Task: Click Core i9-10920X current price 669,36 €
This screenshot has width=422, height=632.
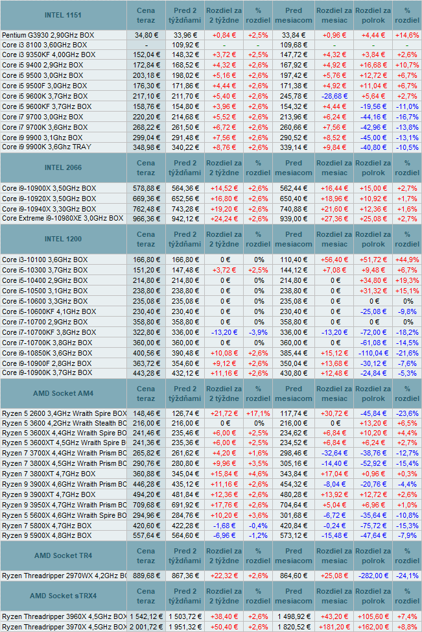Action: click(x=147, y=199)
